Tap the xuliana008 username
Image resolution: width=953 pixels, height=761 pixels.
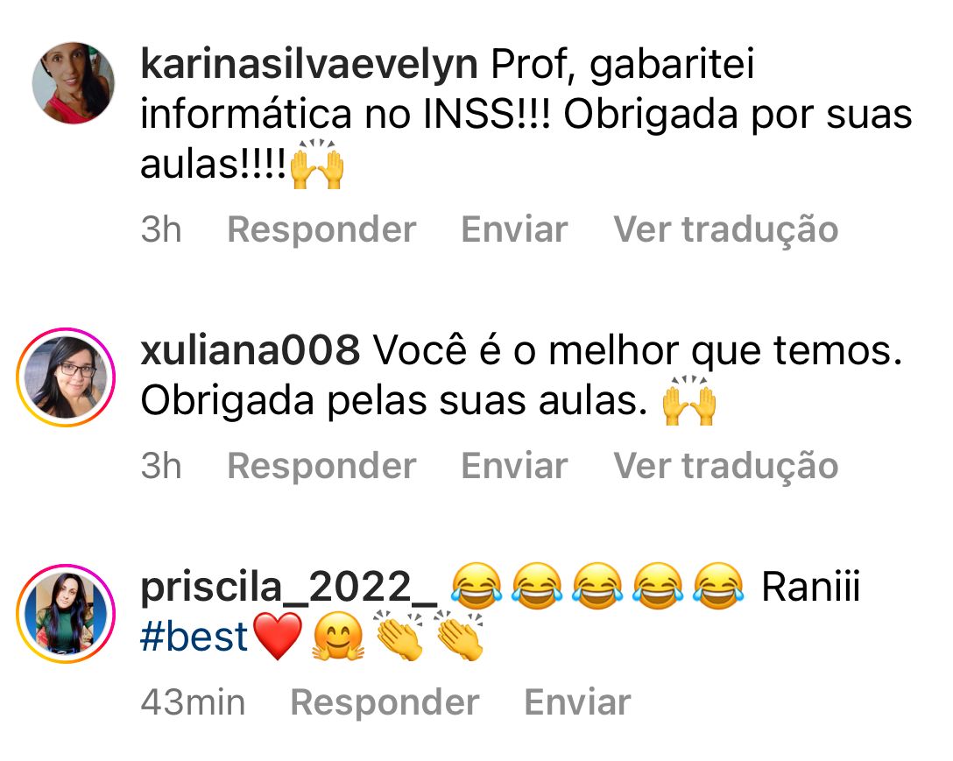click(250, 350)
